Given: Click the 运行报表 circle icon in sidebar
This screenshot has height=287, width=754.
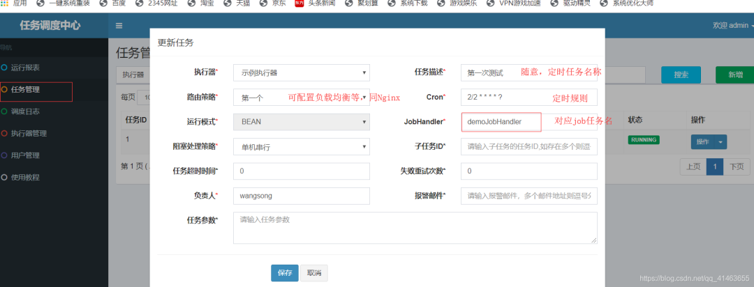Looking at the screenshot, I should pos(4,67).
